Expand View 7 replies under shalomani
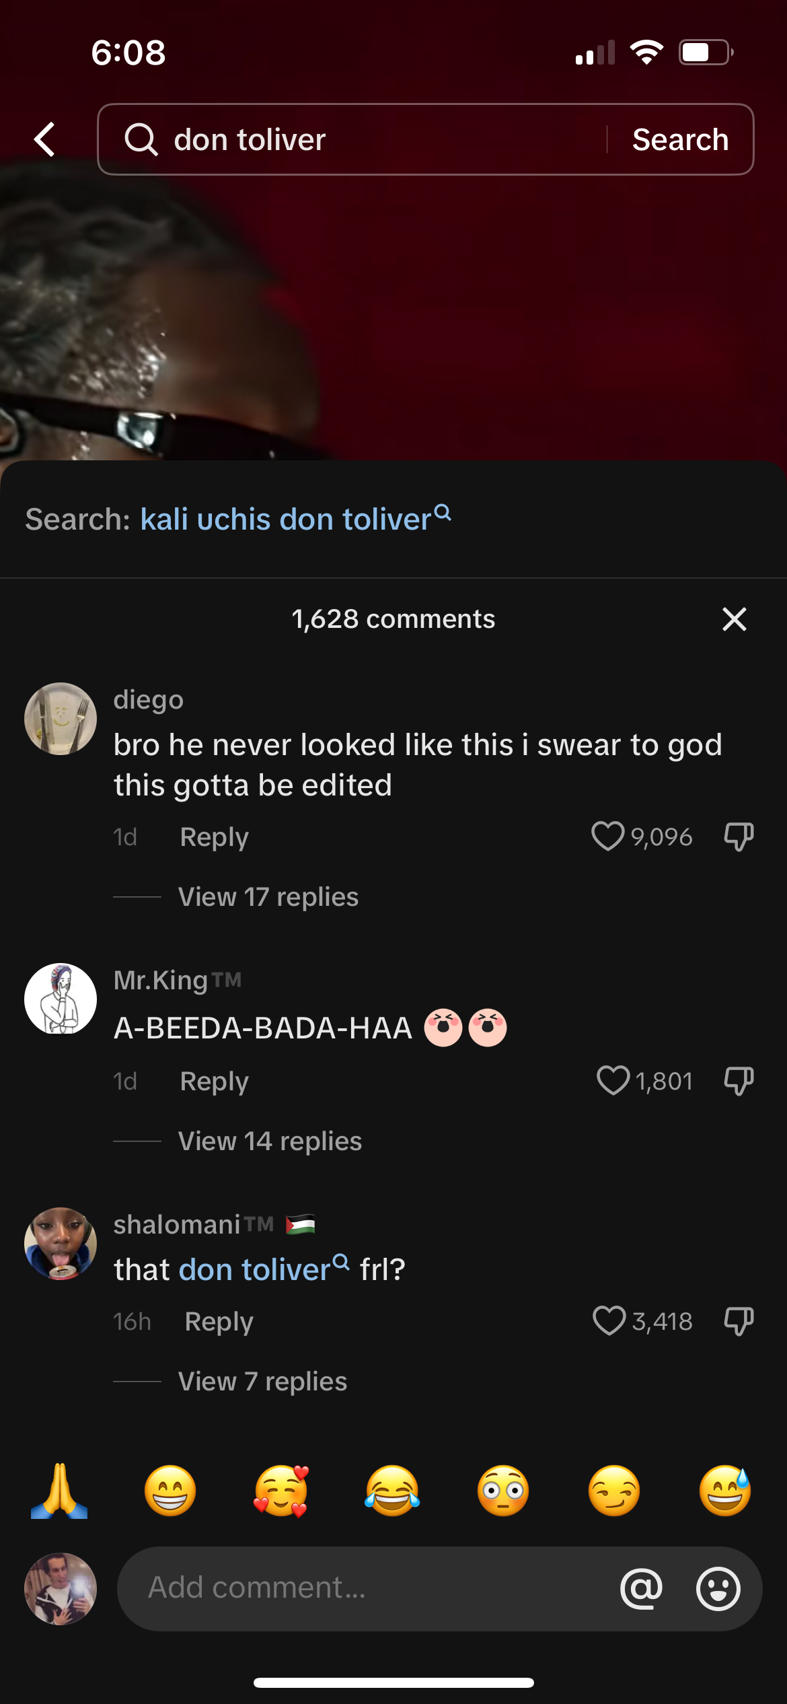 pos(262,1382)
